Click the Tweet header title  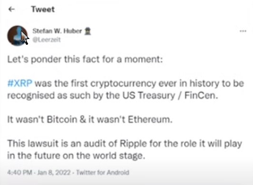coord(43,10)
